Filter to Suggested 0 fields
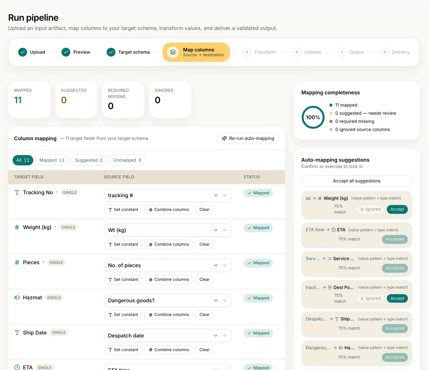 click(89, 160)
